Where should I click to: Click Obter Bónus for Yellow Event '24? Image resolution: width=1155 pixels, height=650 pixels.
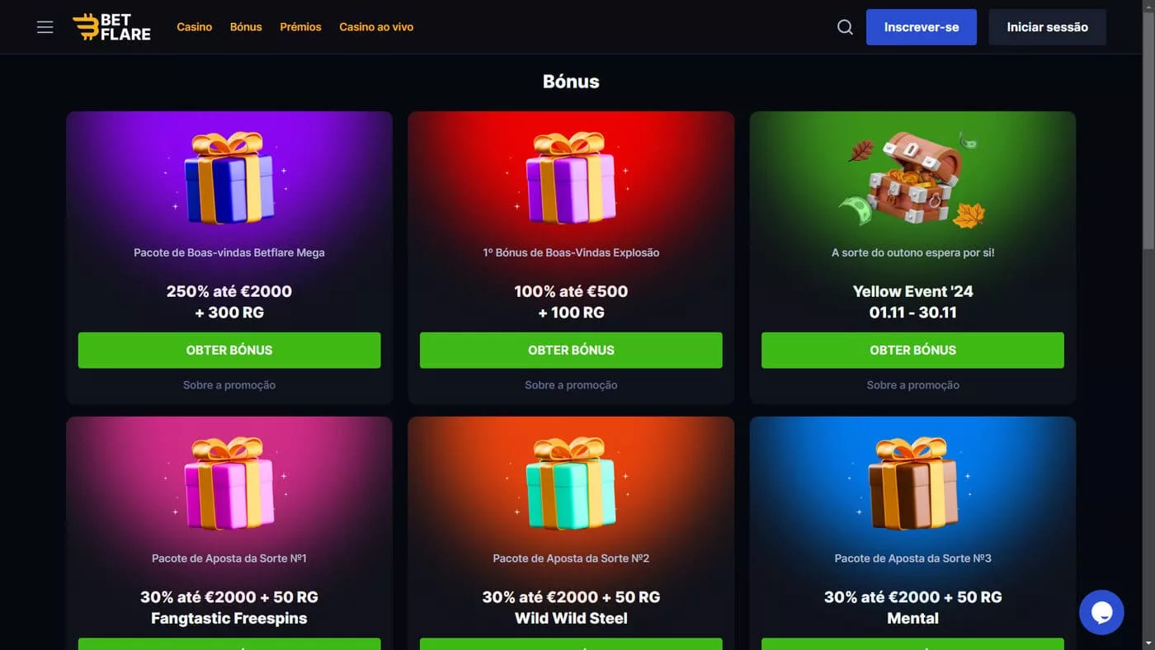[912, 350]
